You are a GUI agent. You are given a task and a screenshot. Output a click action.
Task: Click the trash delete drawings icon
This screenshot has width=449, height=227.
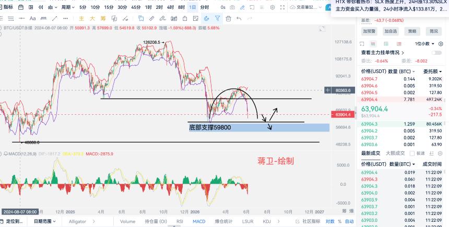click(228, 19)
